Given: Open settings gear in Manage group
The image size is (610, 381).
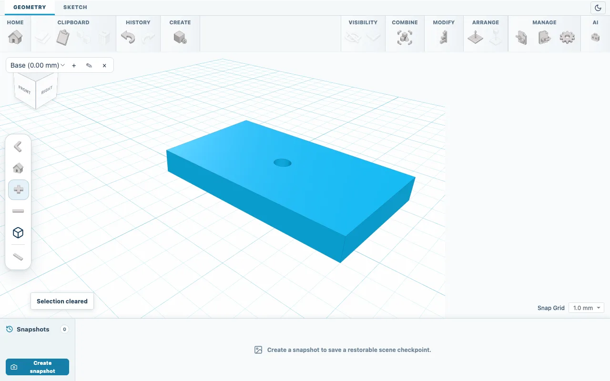Looking at the screenshot, I should (x=567, y=37).
